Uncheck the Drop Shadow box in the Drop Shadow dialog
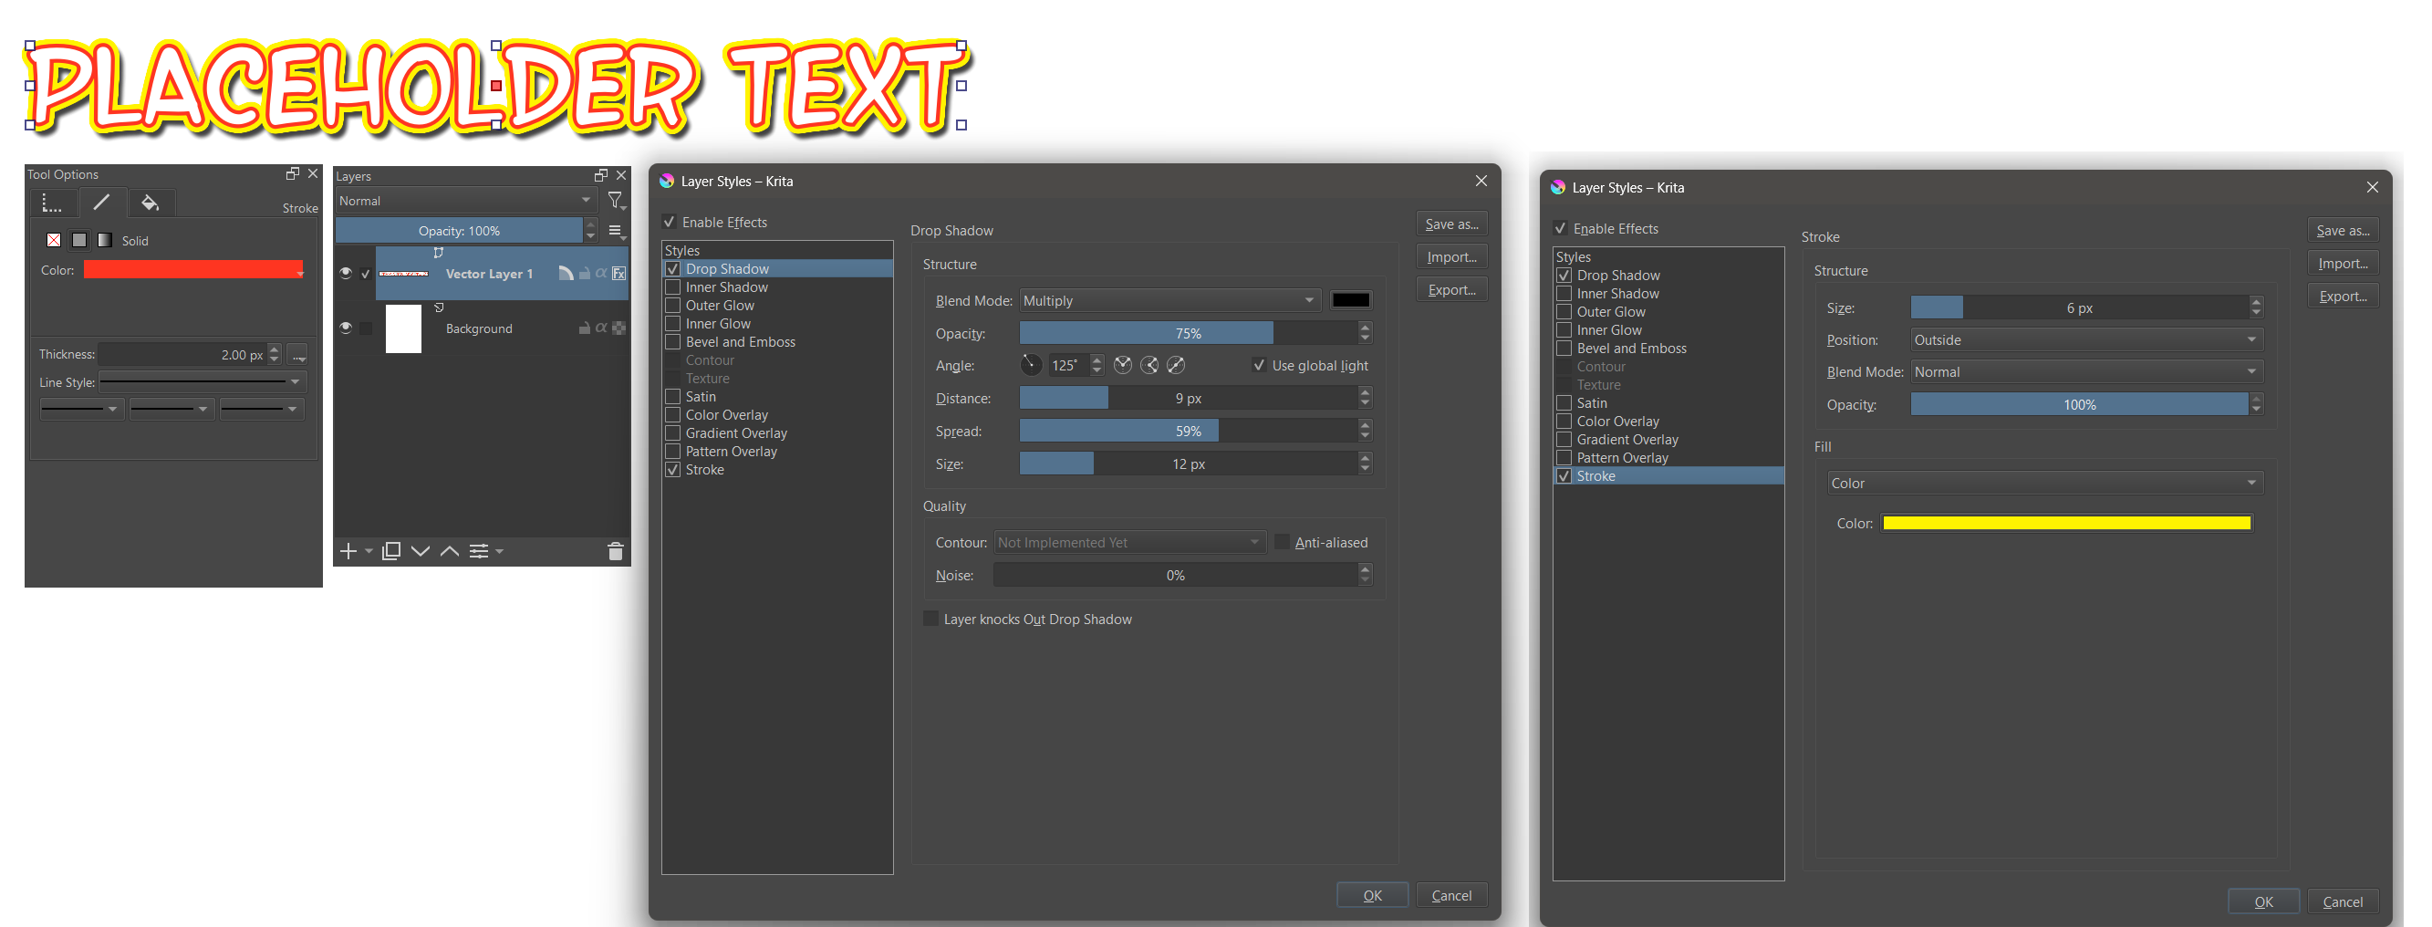Viewport: 2432px width, 927px height. pos(673,269)
